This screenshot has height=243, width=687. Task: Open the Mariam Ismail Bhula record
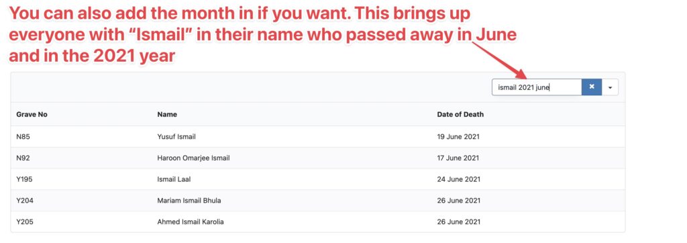189,201
